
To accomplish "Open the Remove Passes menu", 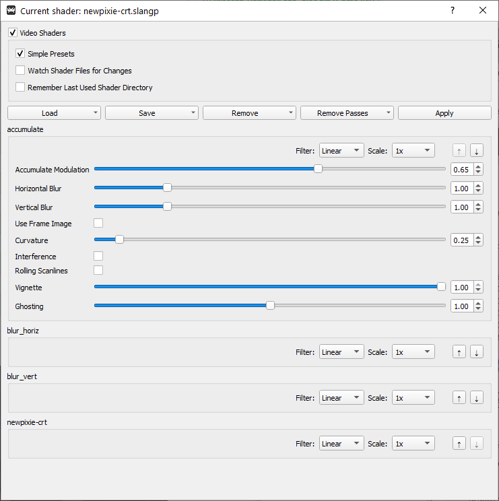I will click(347, 113).
